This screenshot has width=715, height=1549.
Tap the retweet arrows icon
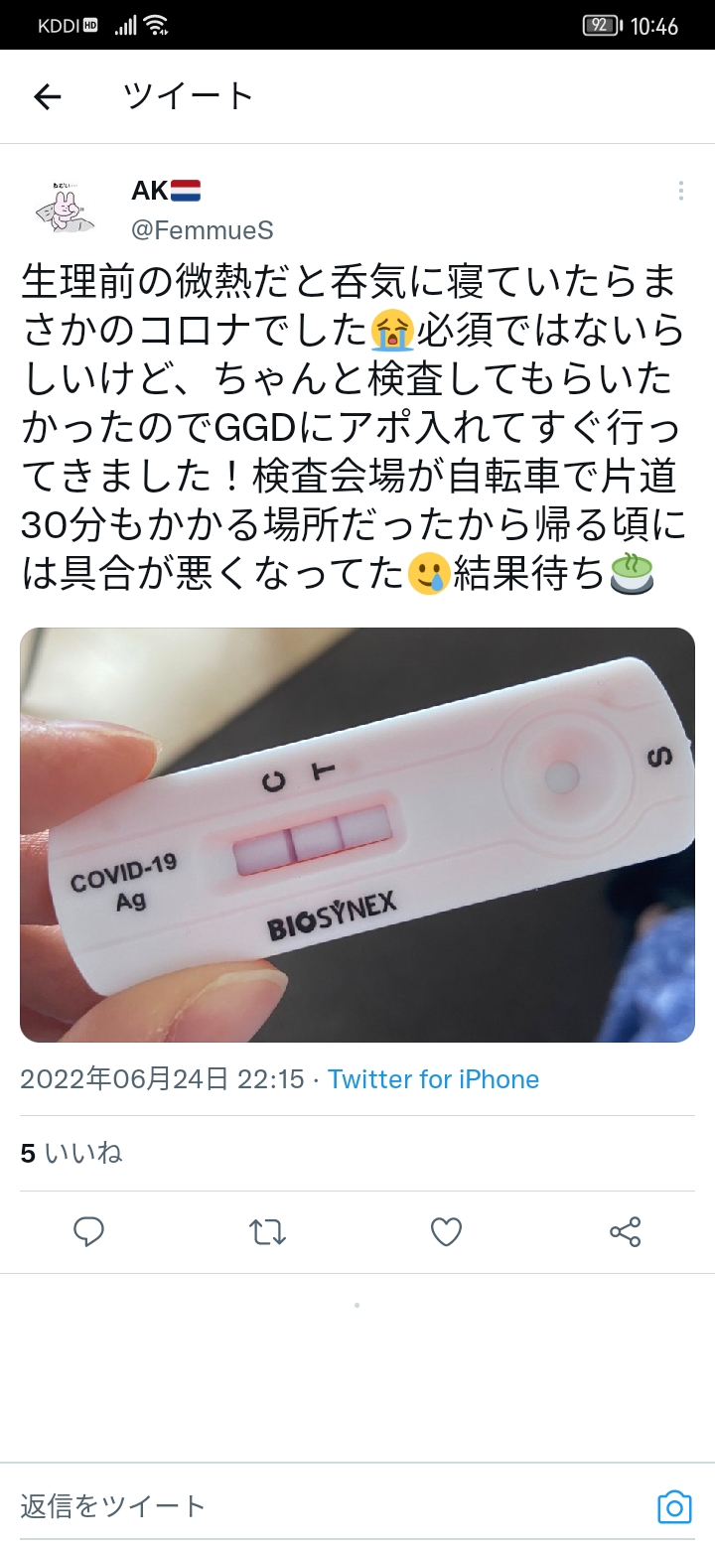[x=267, y=1232]
